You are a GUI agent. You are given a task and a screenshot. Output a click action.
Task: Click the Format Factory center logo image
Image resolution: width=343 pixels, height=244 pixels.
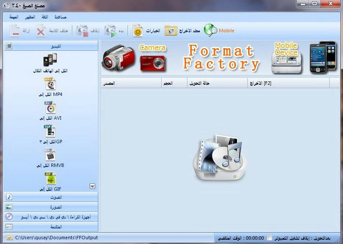(220, 157)
